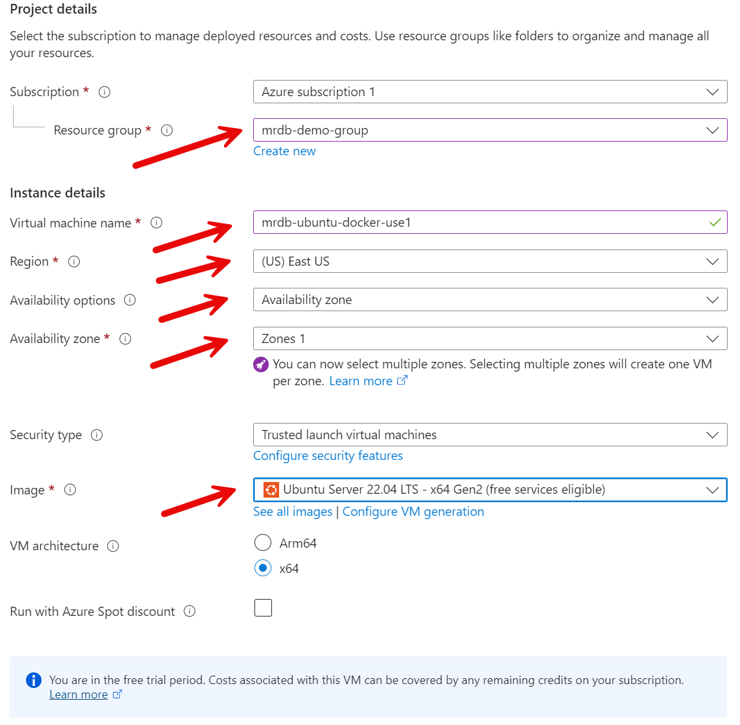Open the Availability options dropdown
The image size is (740, 725).
point(490,299)
